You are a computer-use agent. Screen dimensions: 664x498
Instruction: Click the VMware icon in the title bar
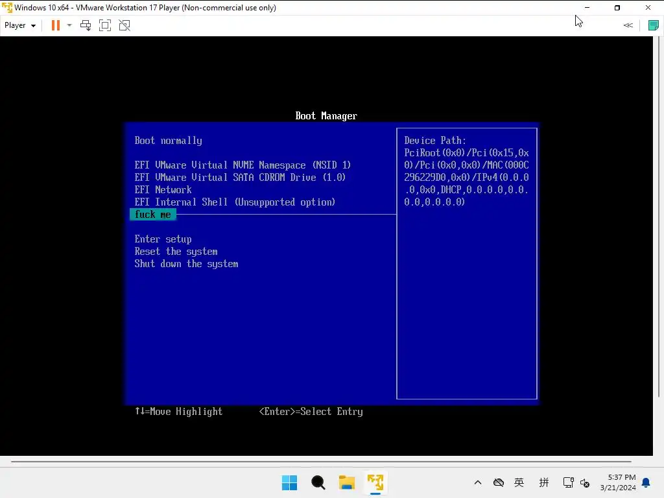(6, 8)
